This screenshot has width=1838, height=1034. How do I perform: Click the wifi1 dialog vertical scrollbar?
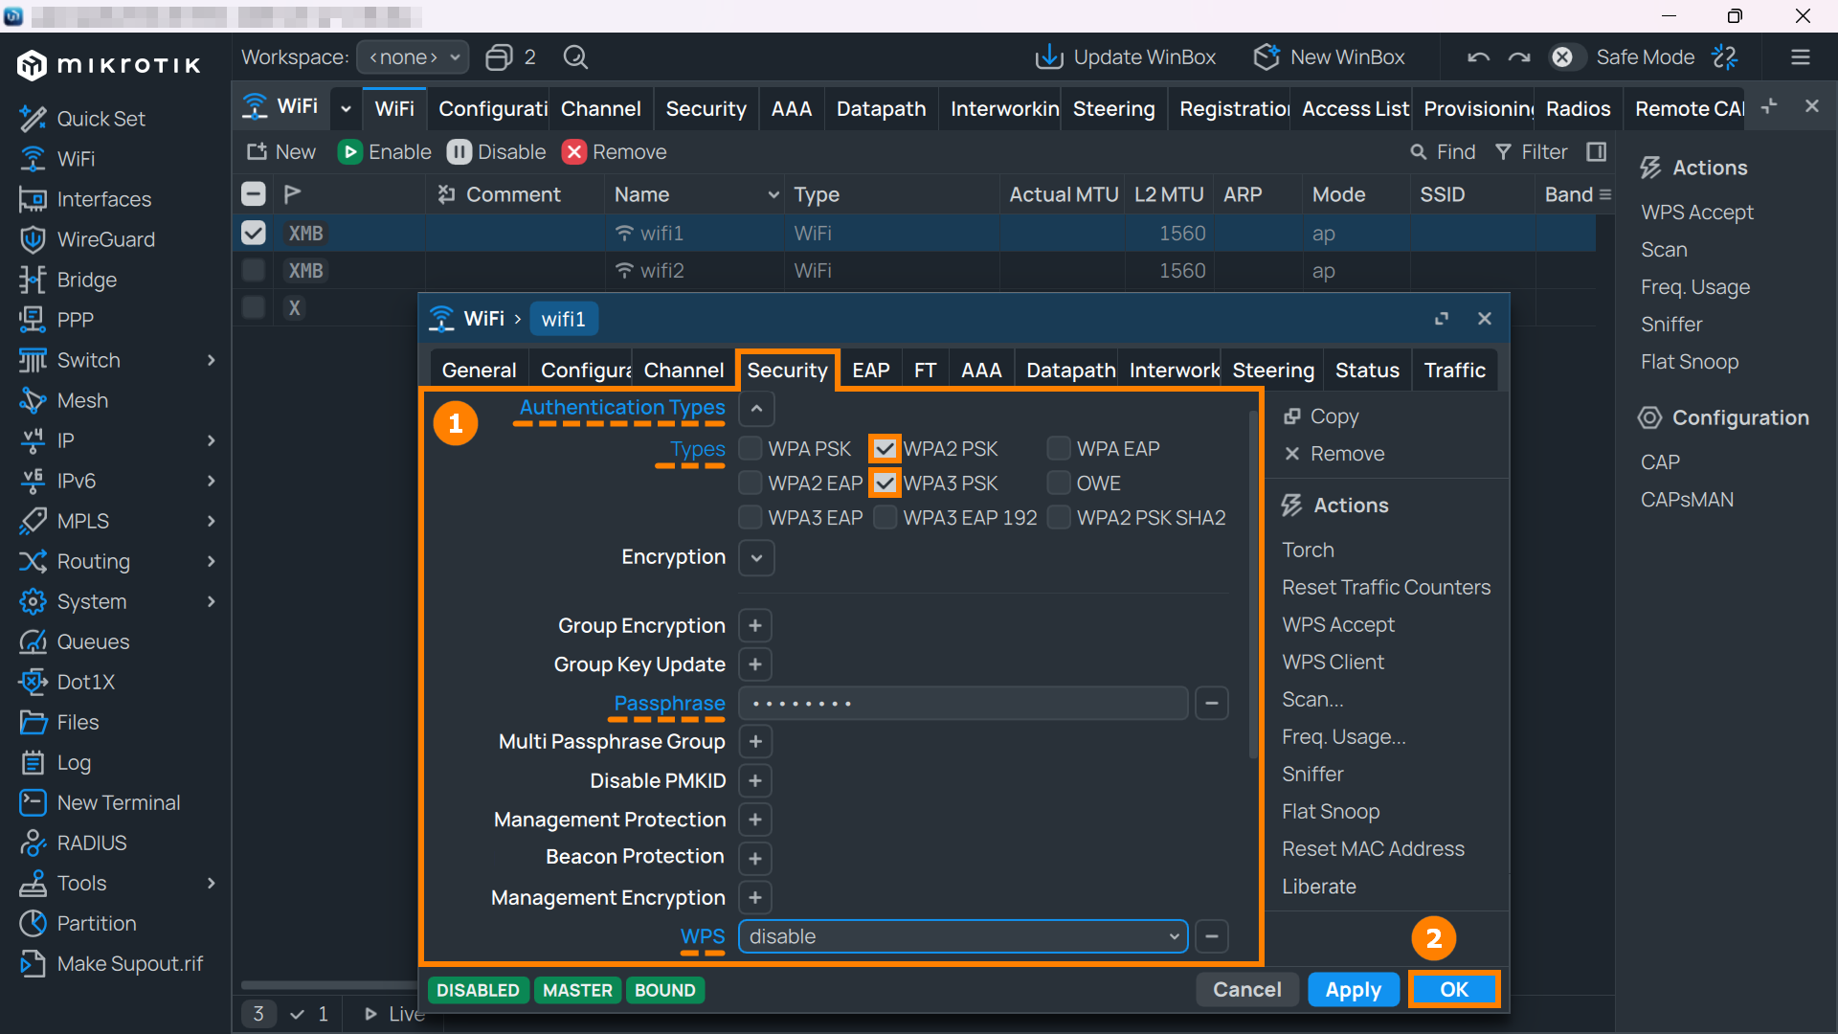point(1253,584)
